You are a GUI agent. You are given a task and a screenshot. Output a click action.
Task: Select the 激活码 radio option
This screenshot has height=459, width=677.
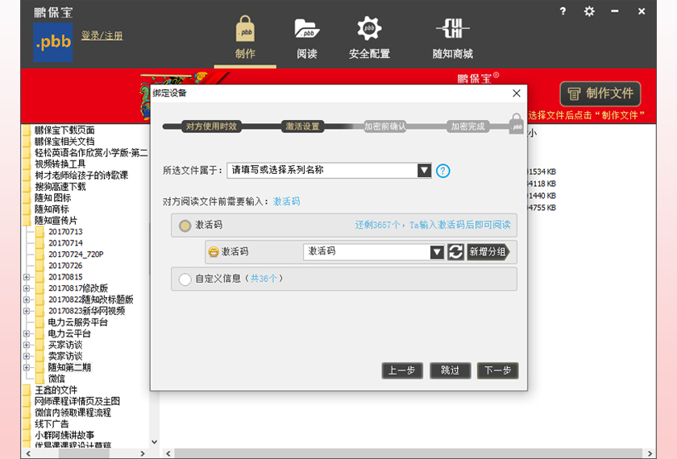(185, 225)
